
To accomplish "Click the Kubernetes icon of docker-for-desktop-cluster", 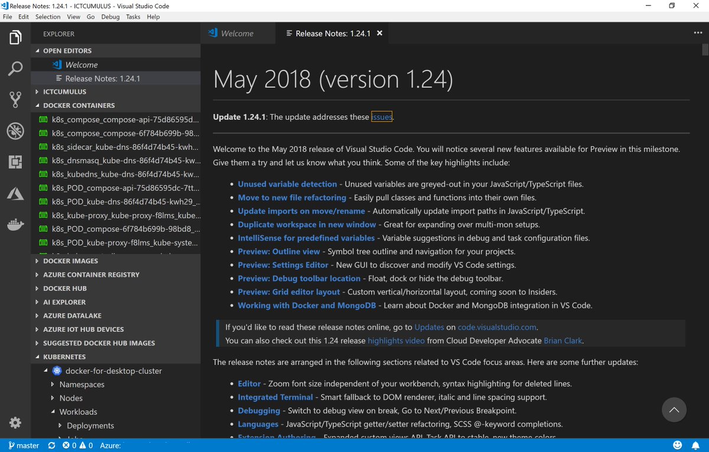I will [x=57, y=371].
